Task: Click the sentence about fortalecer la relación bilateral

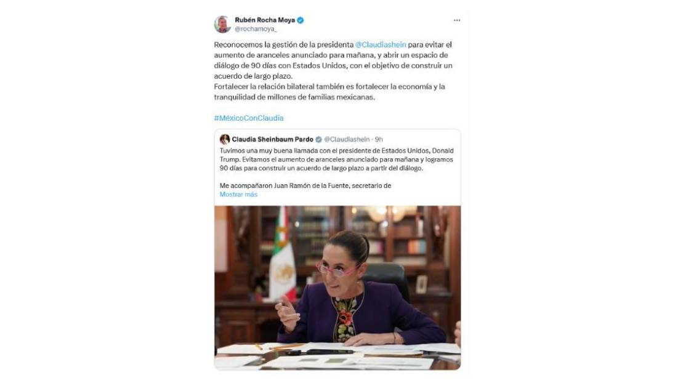Action: pos(329,92)
